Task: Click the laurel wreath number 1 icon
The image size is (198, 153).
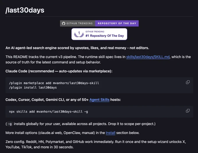Action: tap(79, 34)
